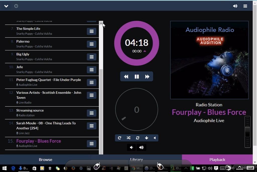Open the menu button for track Jefe
Viewport: 257px width, 172px height.
(91, 70)
